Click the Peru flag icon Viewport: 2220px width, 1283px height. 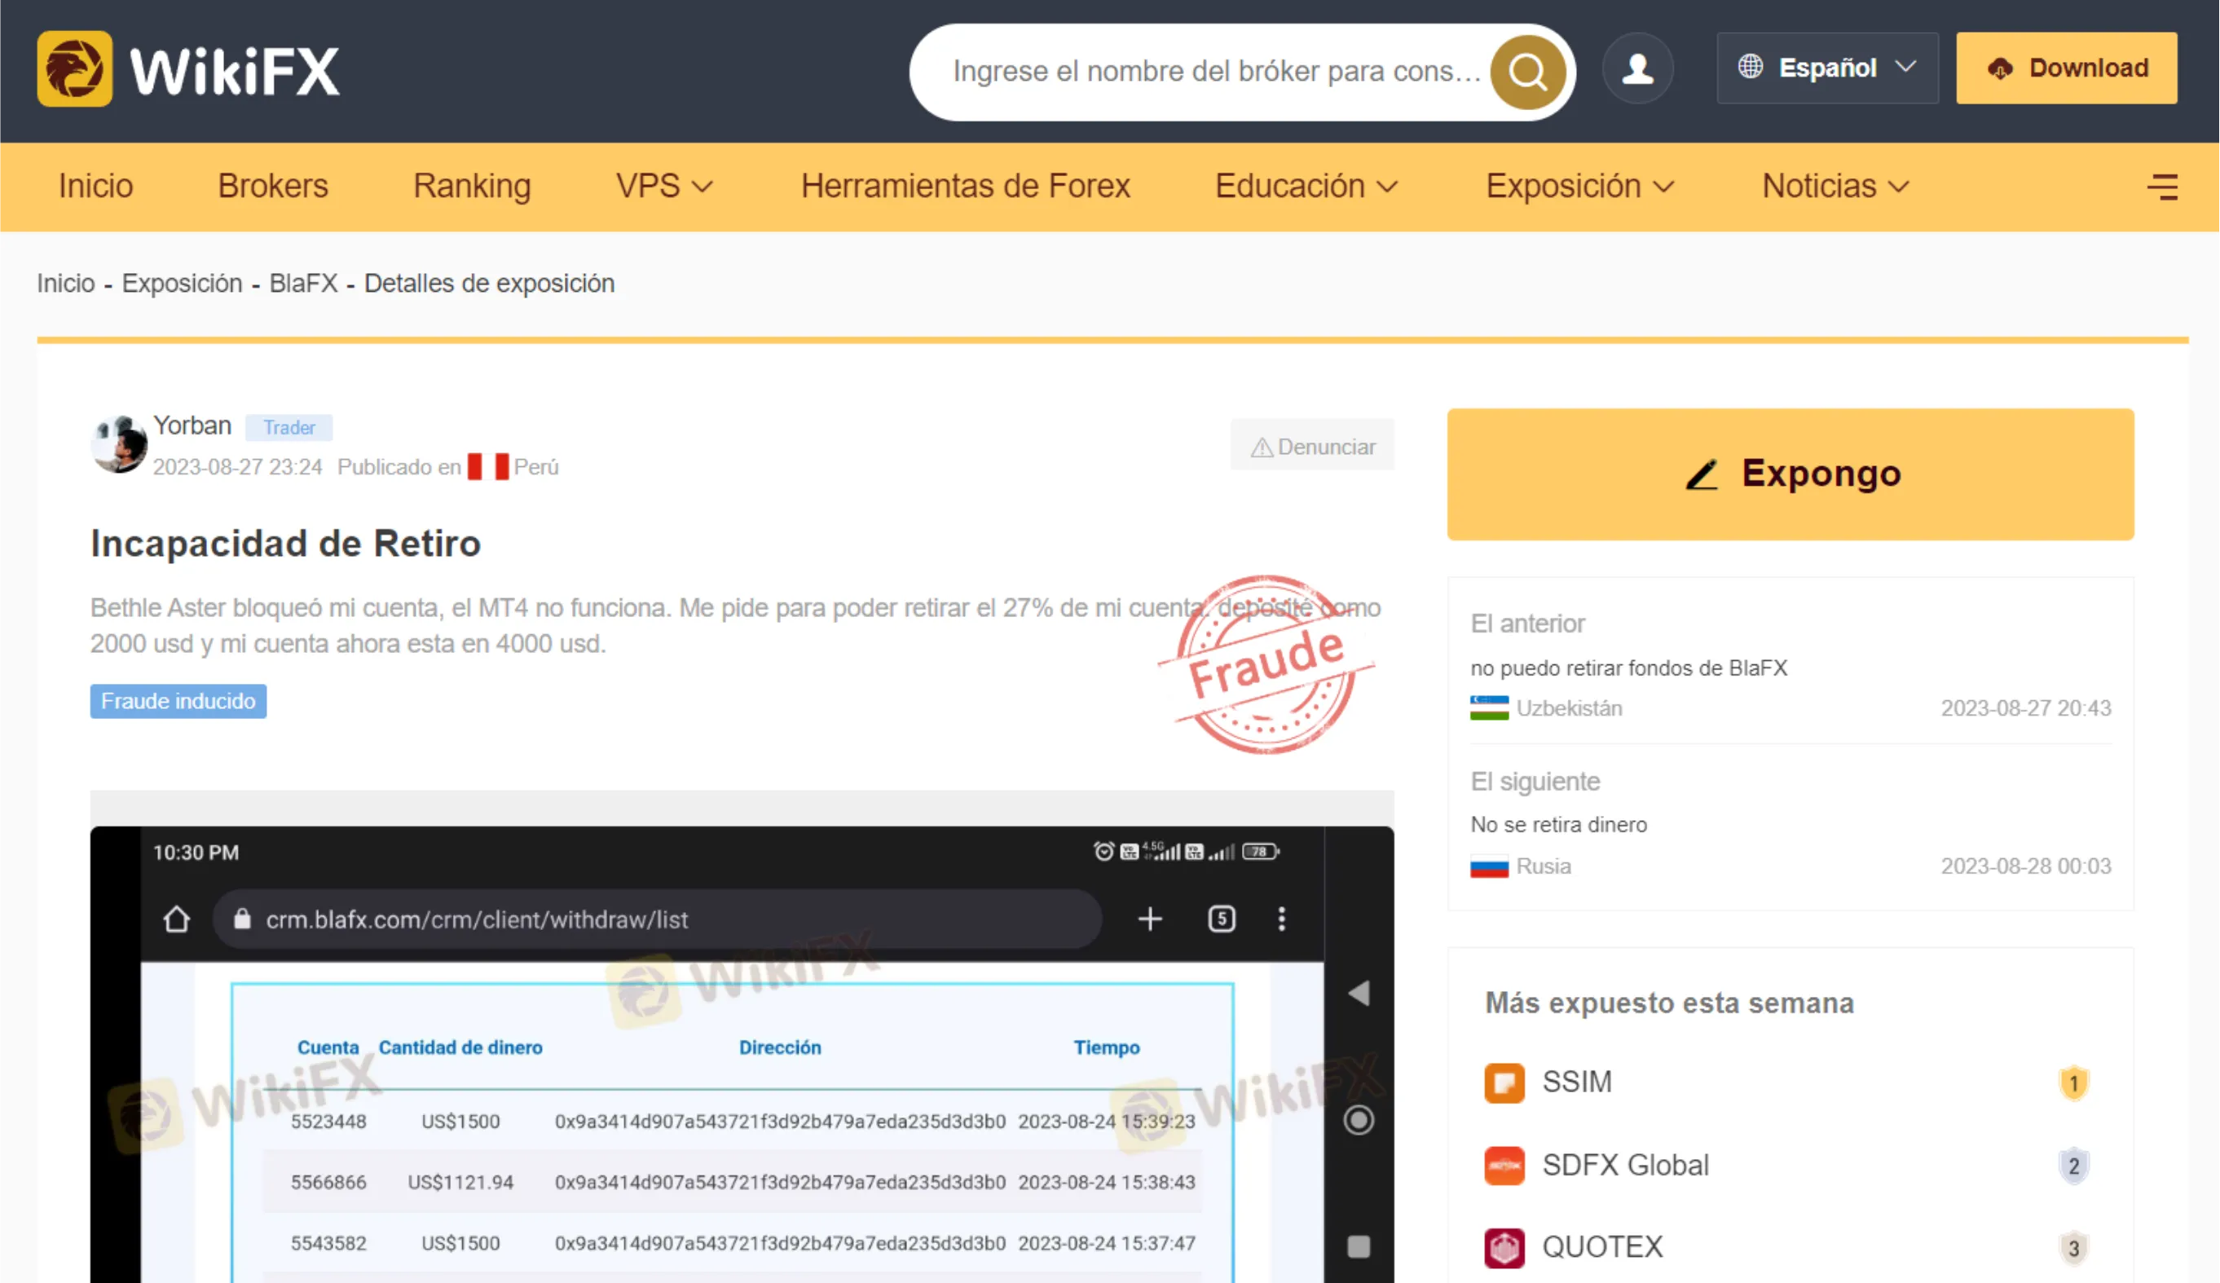(488, 466)
